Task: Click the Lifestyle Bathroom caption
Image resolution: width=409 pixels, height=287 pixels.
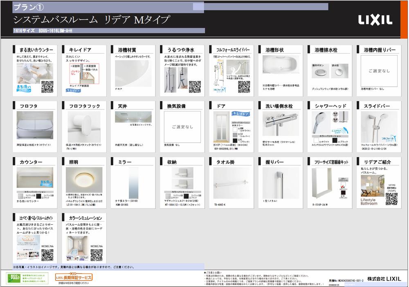Action: 369,201
